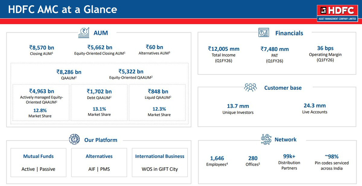
Task: Click the WOS in GIFT City text
Action: pyautogui.click(x=160, y=169)
